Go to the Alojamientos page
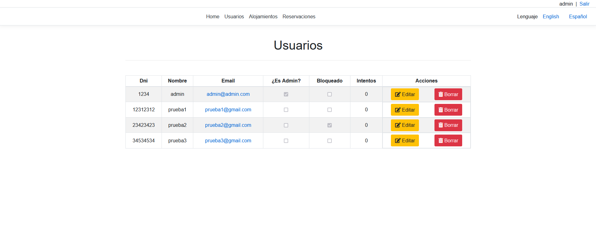The image size is (596, 240). click(263, 16)
